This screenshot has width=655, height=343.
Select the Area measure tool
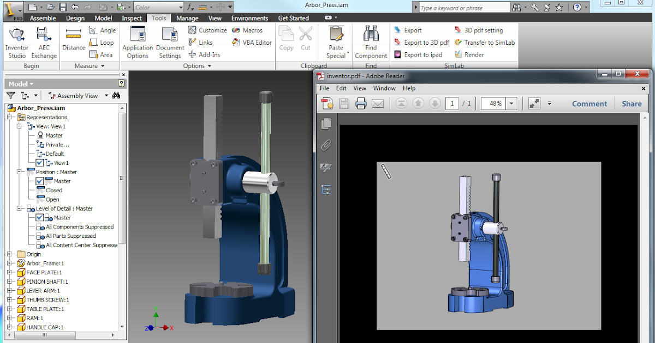pos(101,54)
